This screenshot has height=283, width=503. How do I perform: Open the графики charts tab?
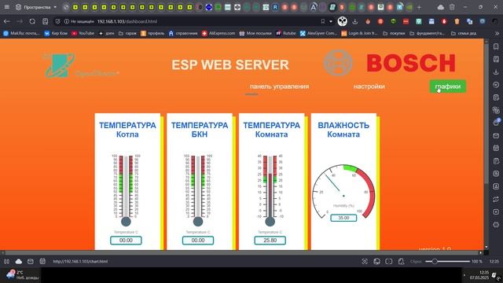point(448,86)
